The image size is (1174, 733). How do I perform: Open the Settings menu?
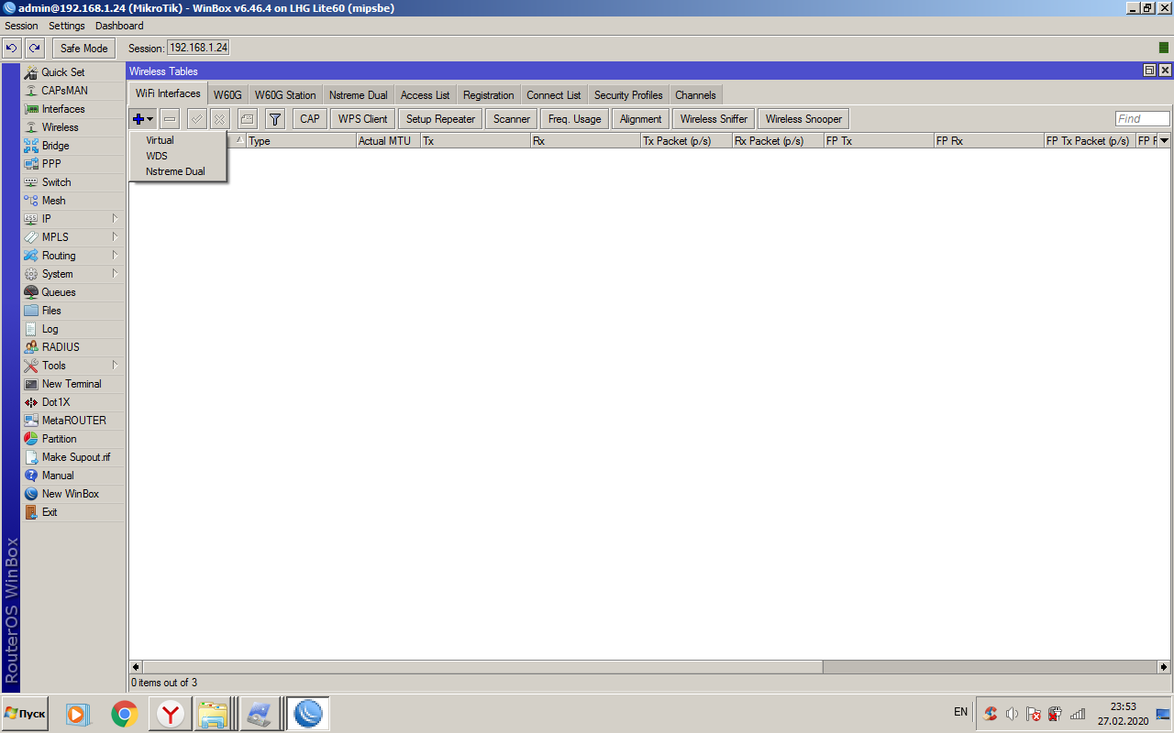[x=67, y=26]
